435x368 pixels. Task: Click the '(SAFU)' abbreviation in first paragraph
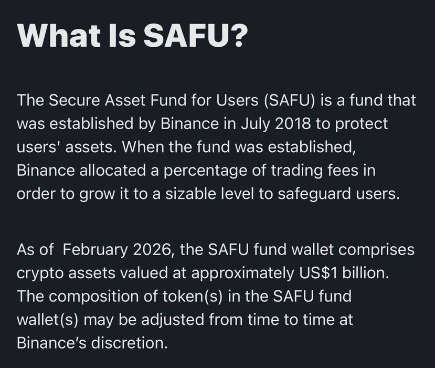pos(290,100)
